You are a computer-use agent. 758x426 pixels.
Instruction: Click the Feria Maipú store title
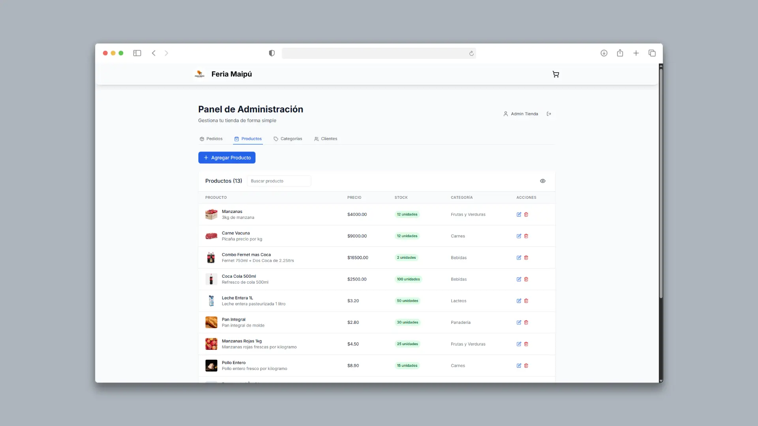231,74
